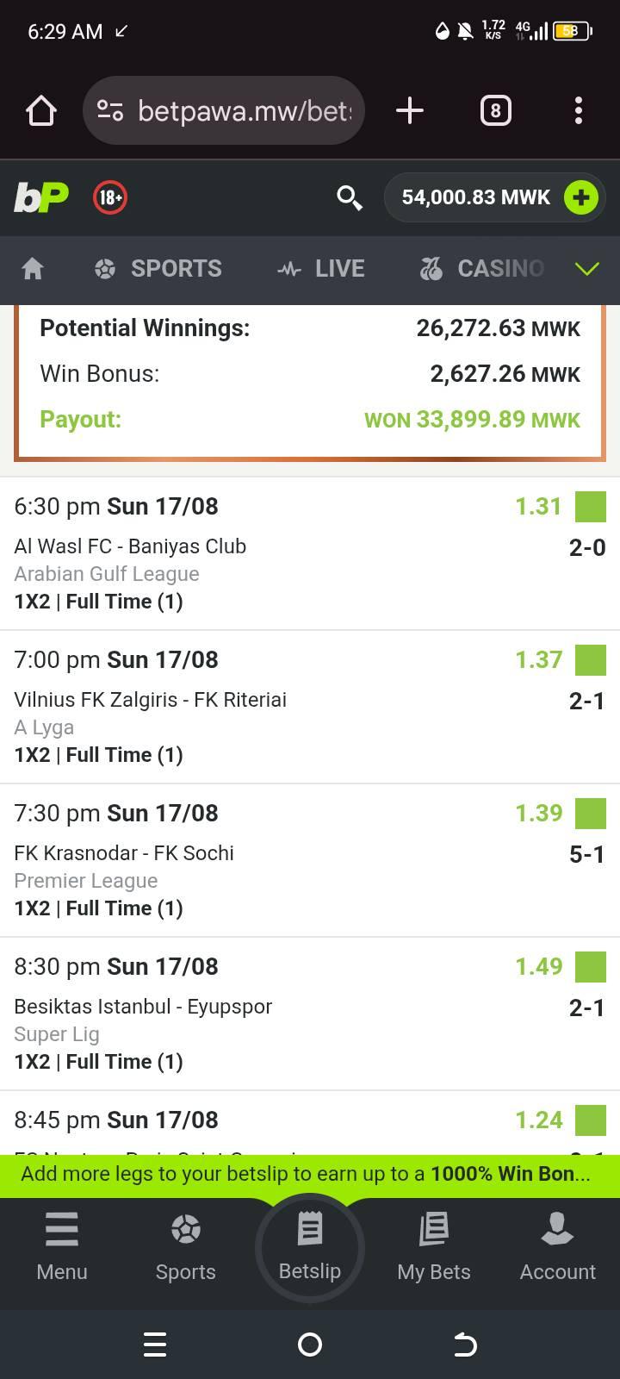This screenshot has width=620, height=1379.
Task: Show open tabs counter
Action: click(495, 110)
